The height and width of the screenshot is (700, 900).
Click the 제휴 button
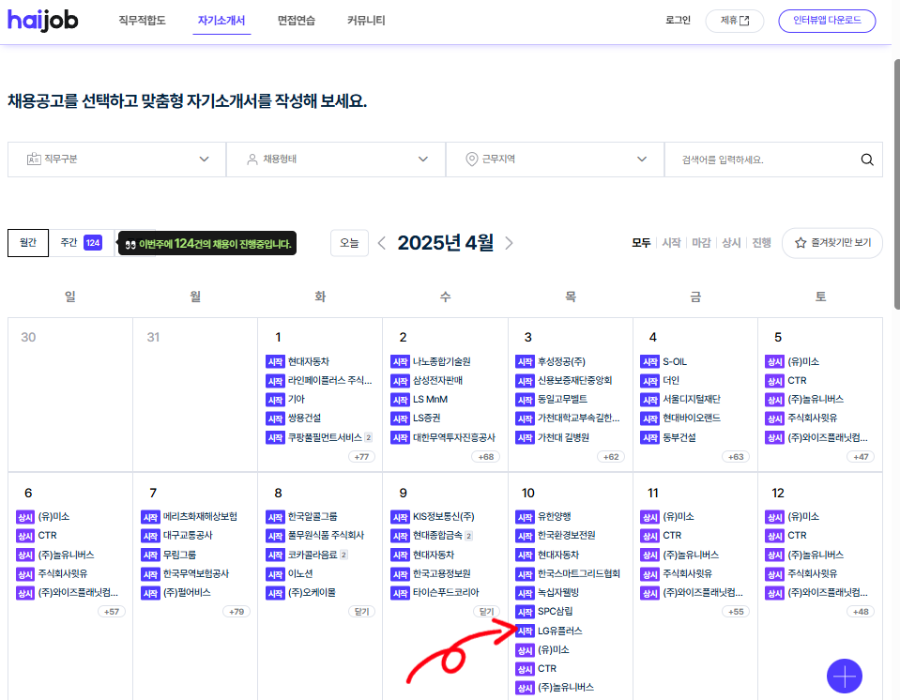tap(735, 21)
